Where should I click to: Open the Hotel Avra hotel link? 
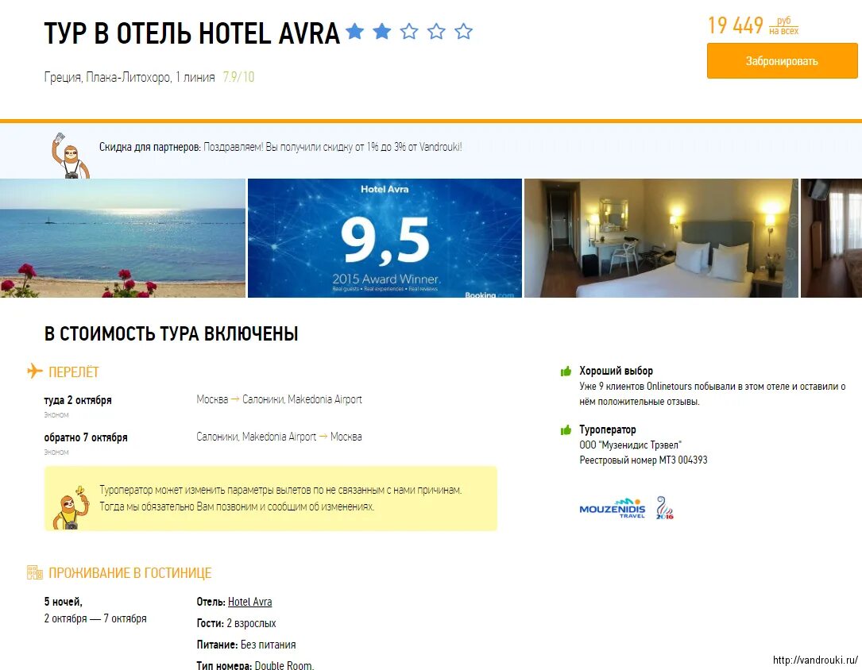pyautogui.click(x=249, y=602)
